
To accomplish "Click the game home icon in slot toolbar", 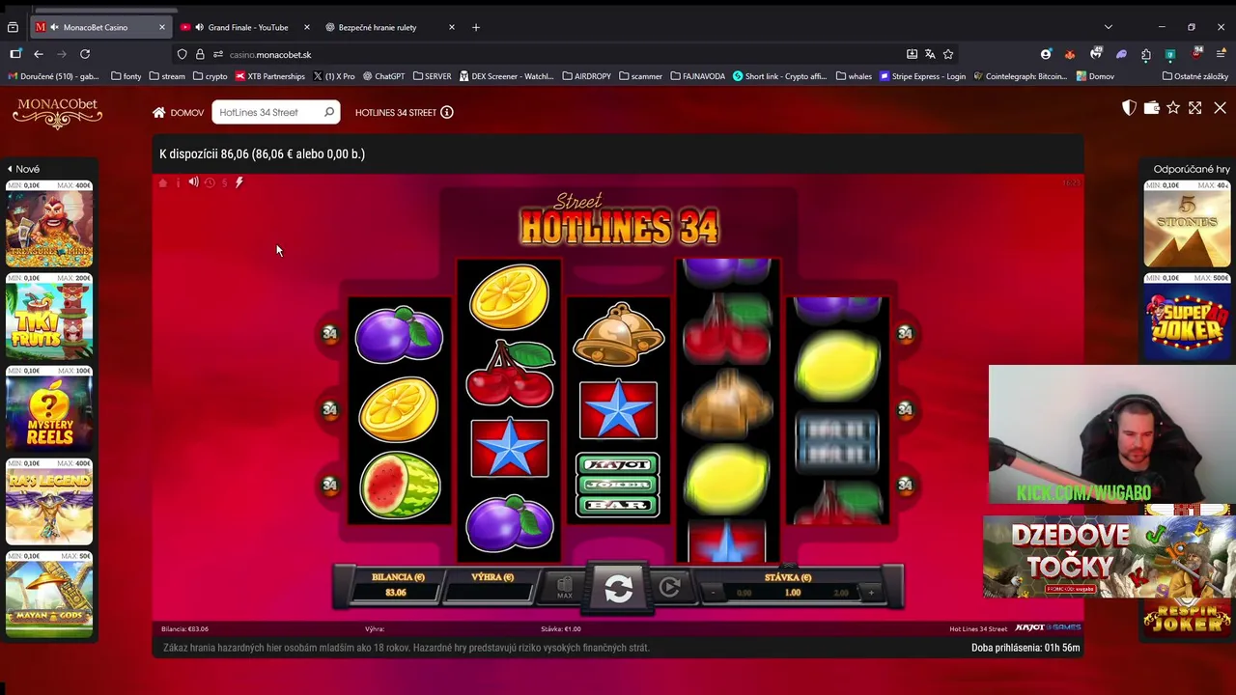I will (163, 182).
